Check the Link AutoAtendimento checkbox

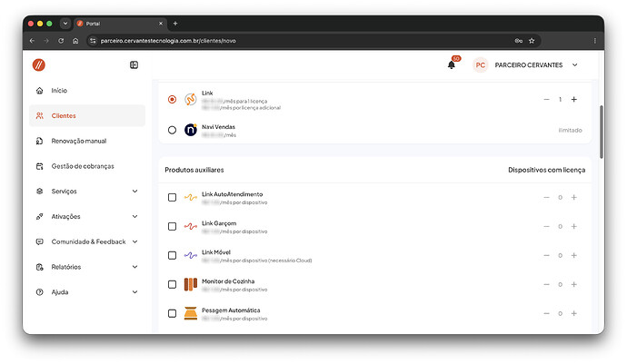tap(172, 197)
